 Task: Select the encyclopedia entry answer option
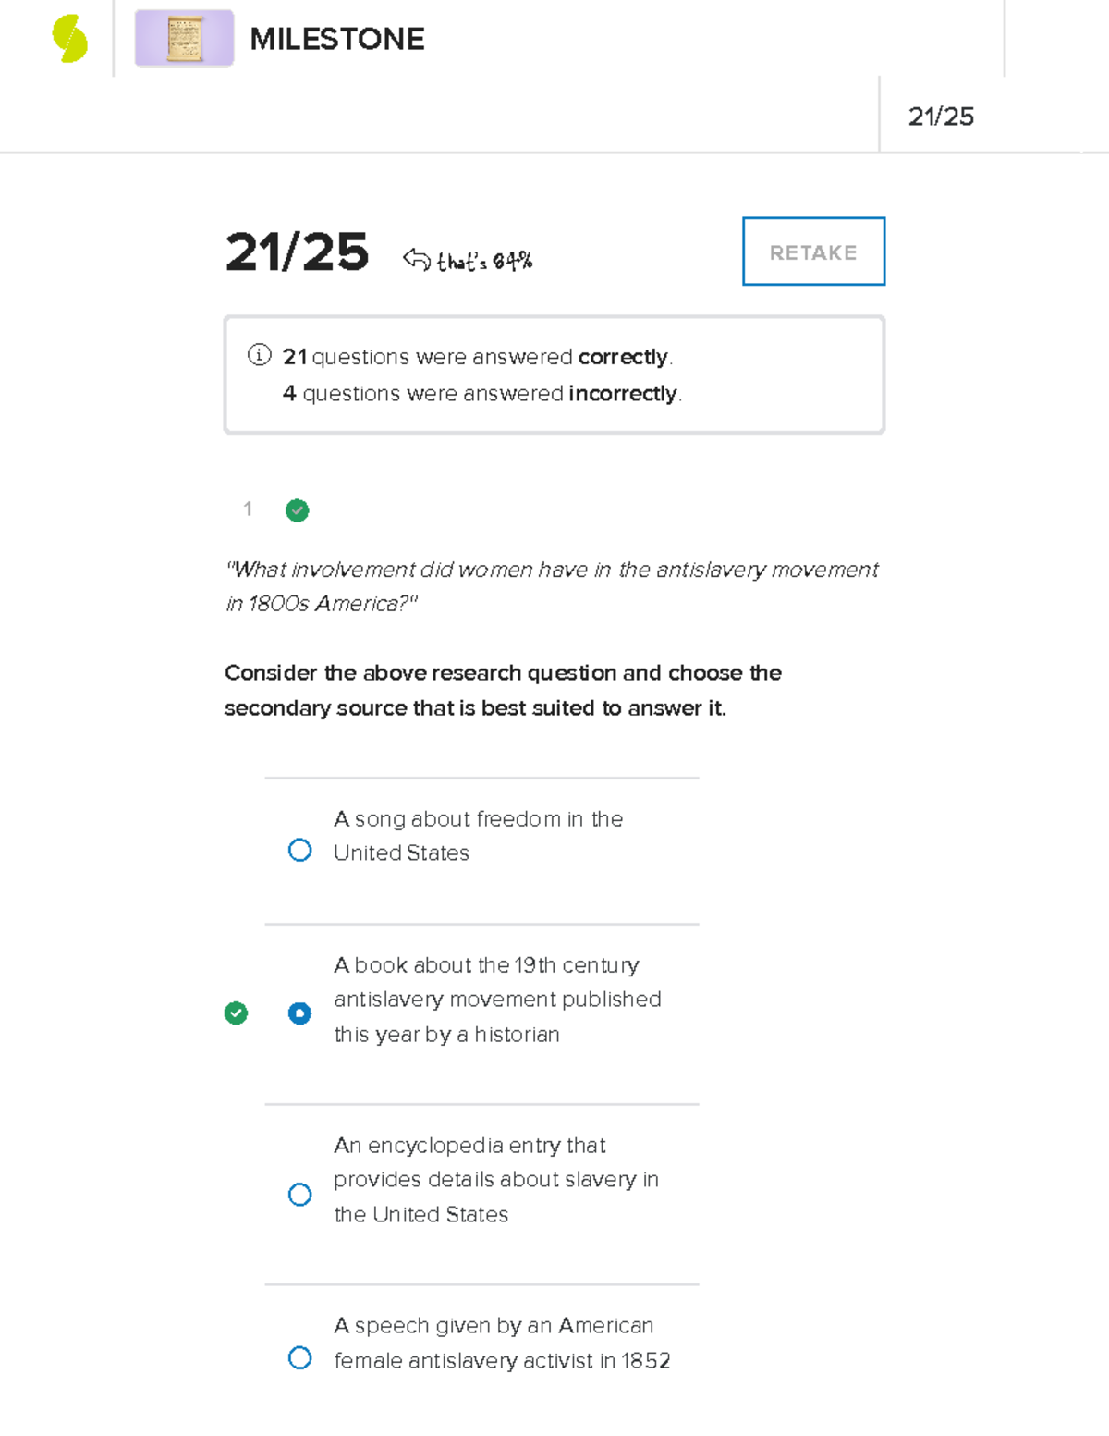(299, 1195)
